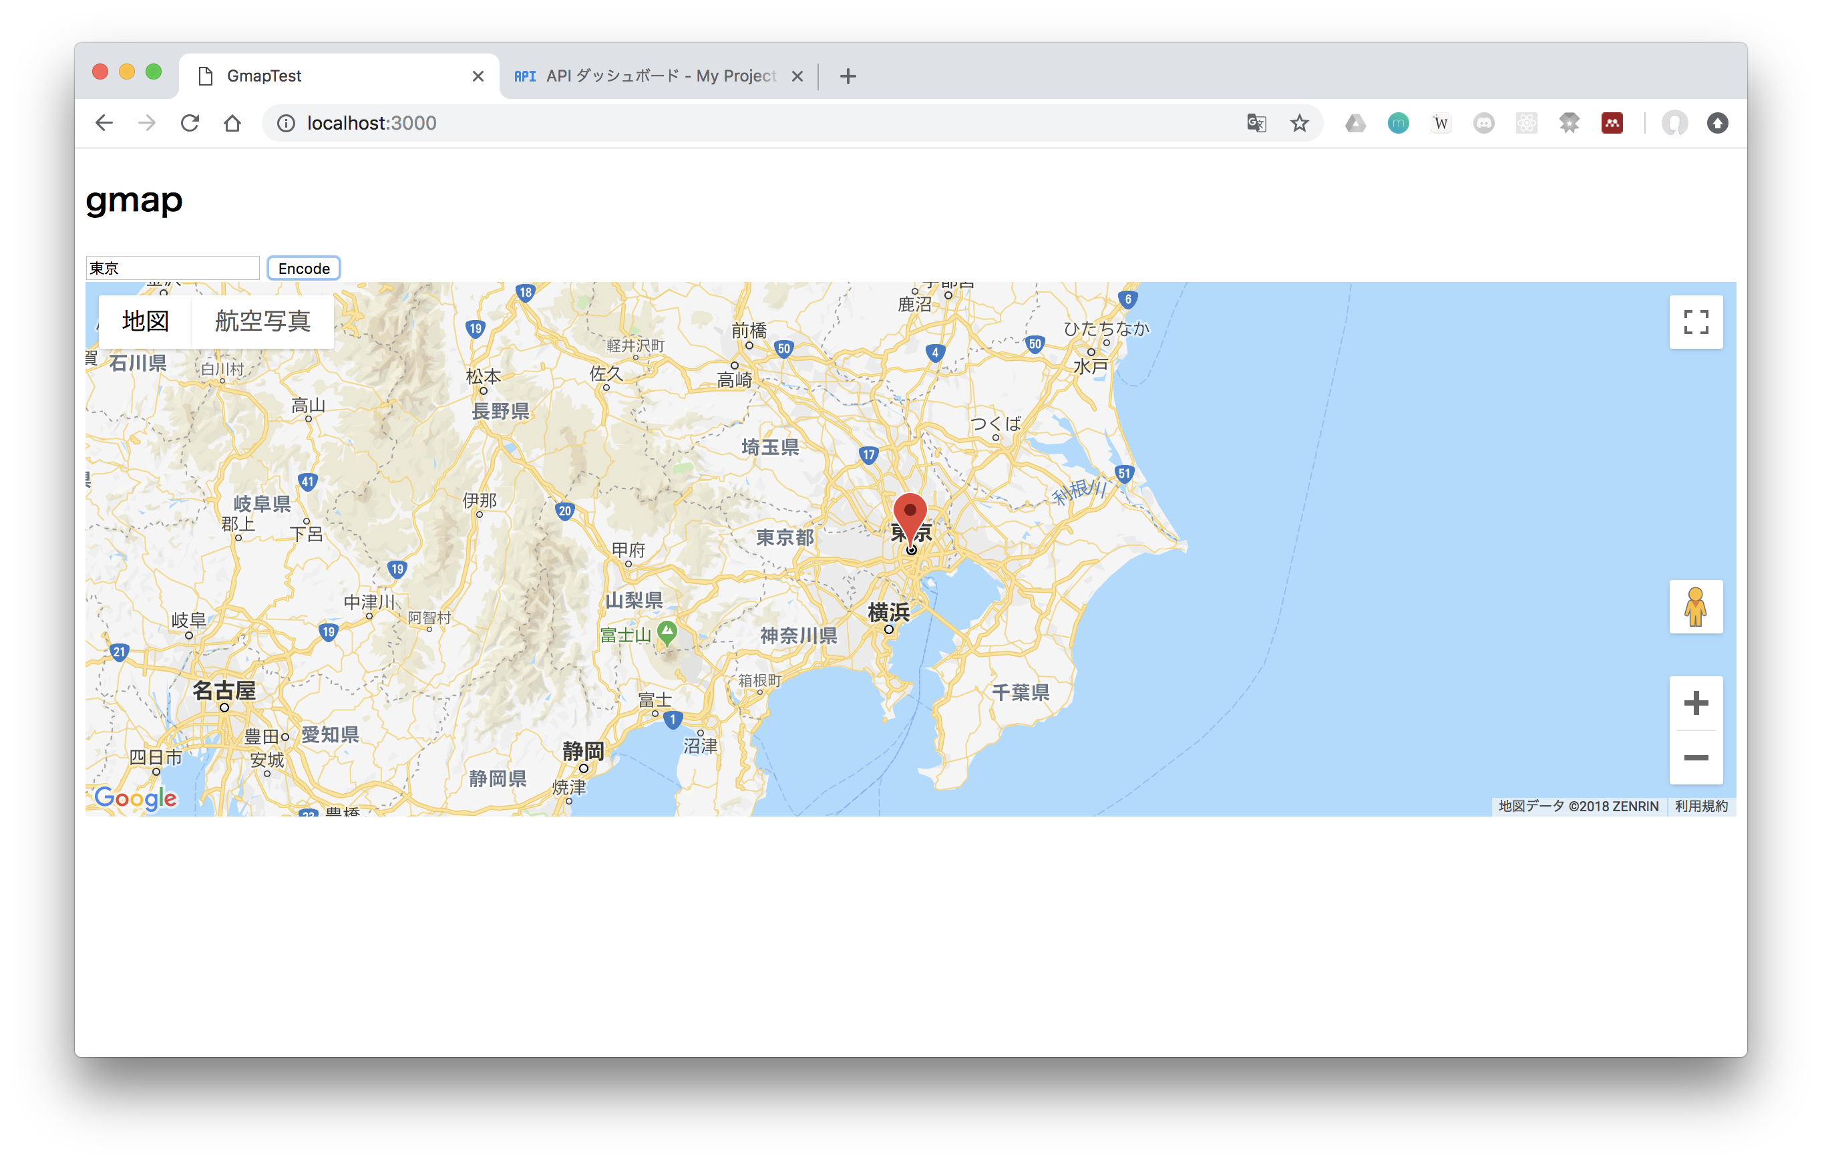Screen dimensions: 1822x1164
Task: Click the browser forward arrow
Action: click(x=147, y=122)
